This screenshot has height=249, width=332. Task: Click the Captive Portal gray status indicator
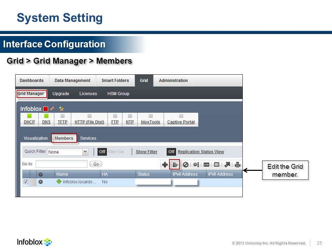coord(181,116)
